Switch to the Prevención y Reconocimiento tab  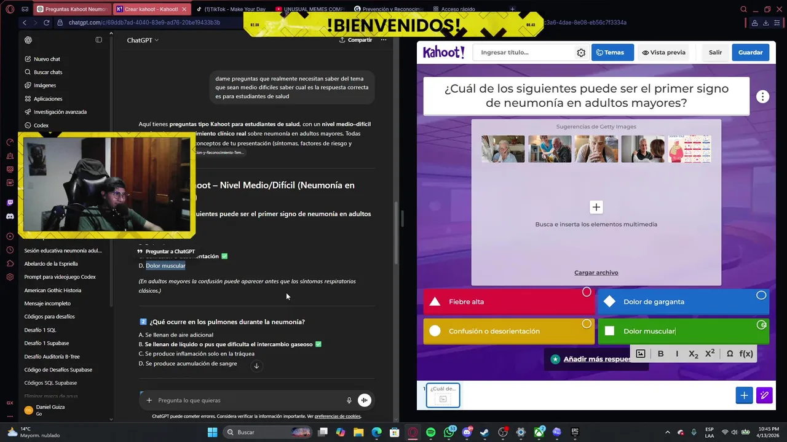(x=389, y=9)
